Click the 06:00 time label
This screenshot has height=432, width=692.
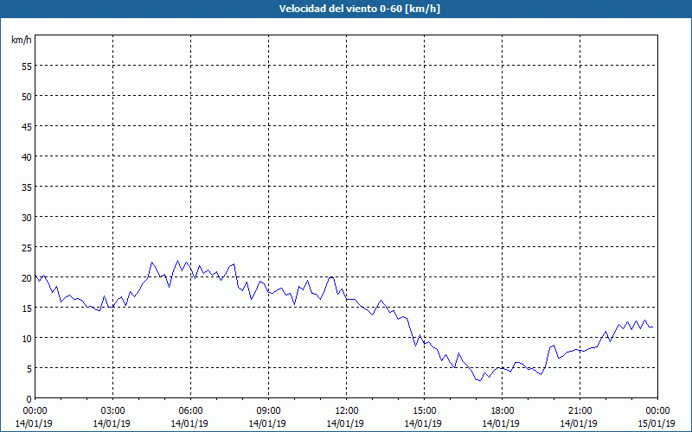click(190, 411)
